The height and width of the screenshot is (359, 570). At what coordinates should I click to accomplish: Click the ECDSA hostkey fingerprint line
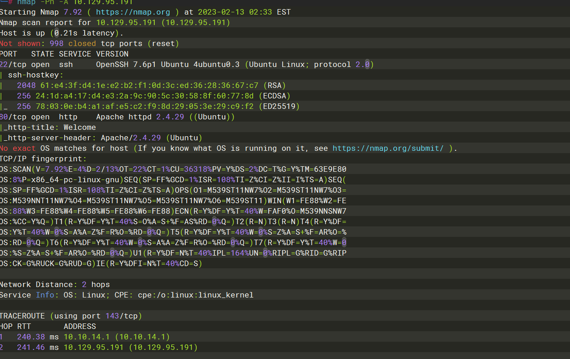[145, 96]
